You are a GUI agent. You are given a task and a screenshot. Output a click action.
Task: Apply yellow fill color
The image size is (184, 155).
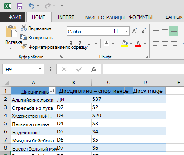point(124,44)
